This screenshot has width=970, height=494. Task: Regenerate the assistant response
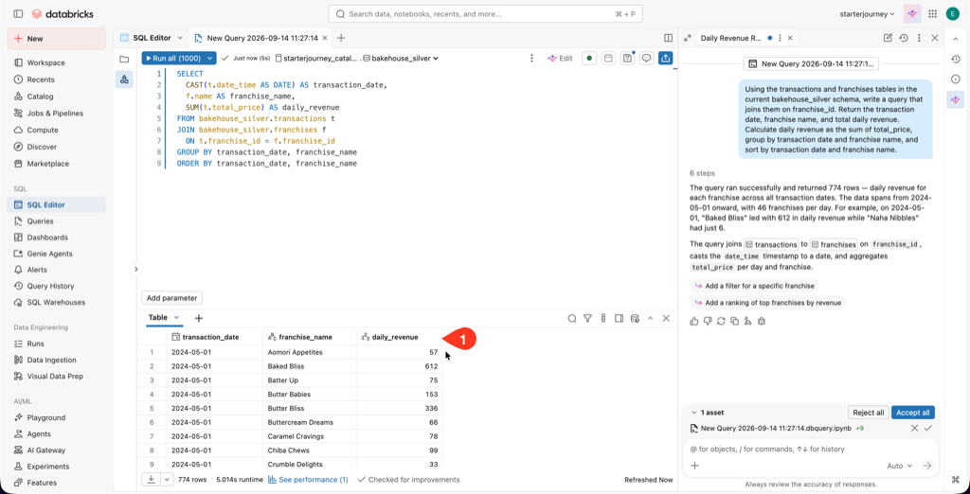(721, 321)
